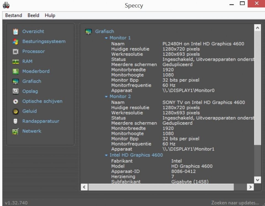Image resolution: width=265 pixels, height=206 pixels.
Task: Click the Geluid speaker icon
Action: pyautogui.click(x=16, y=111)
